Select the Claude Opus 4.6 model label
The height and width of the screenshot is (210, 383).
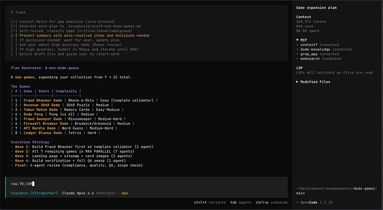click(78, 193)
